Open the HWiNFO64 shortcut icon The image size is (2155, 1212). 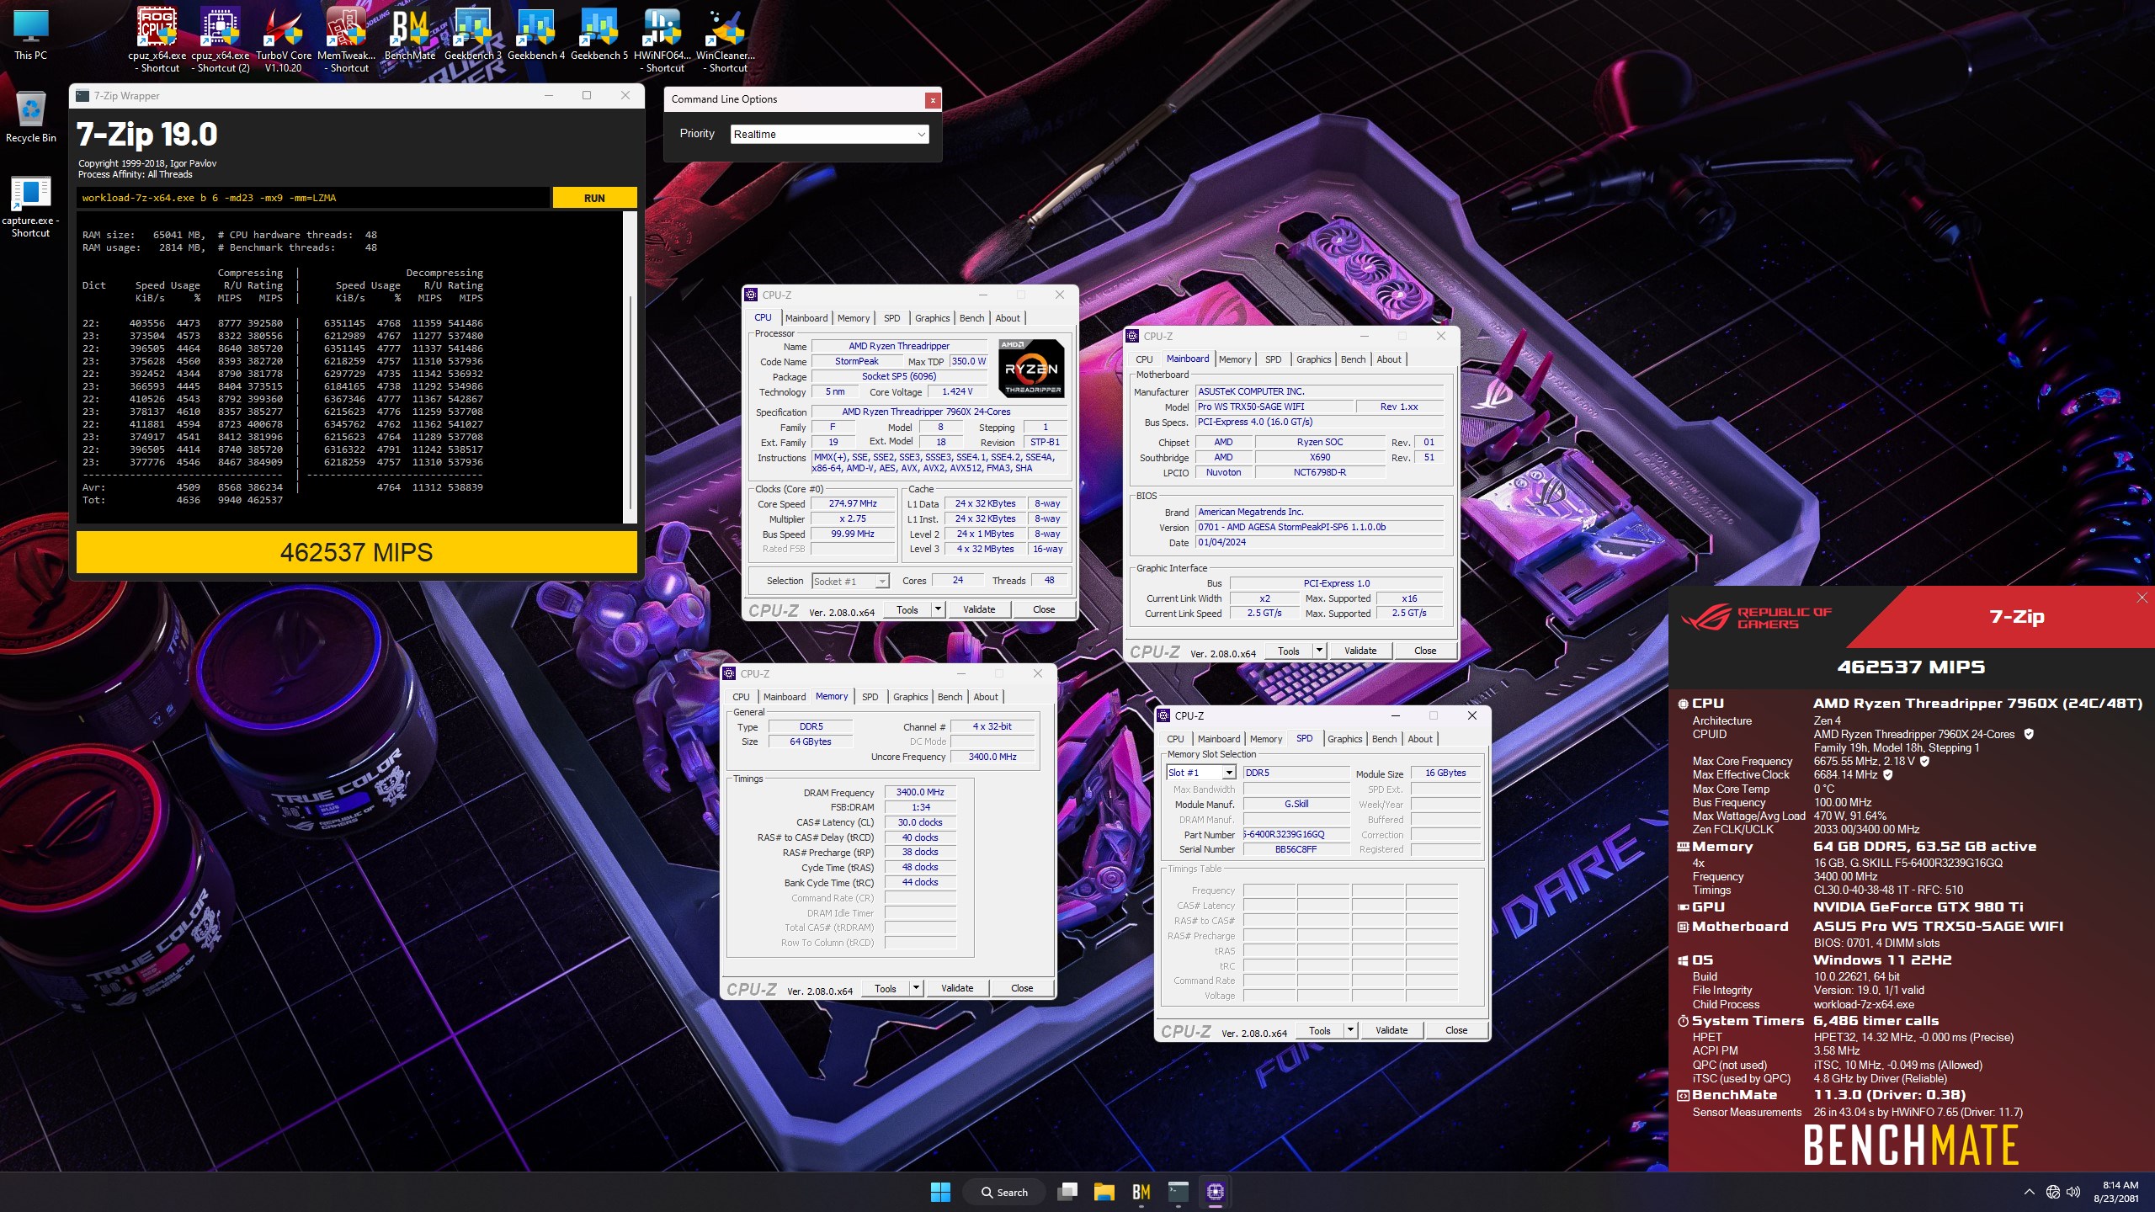(x=662, y=38)
